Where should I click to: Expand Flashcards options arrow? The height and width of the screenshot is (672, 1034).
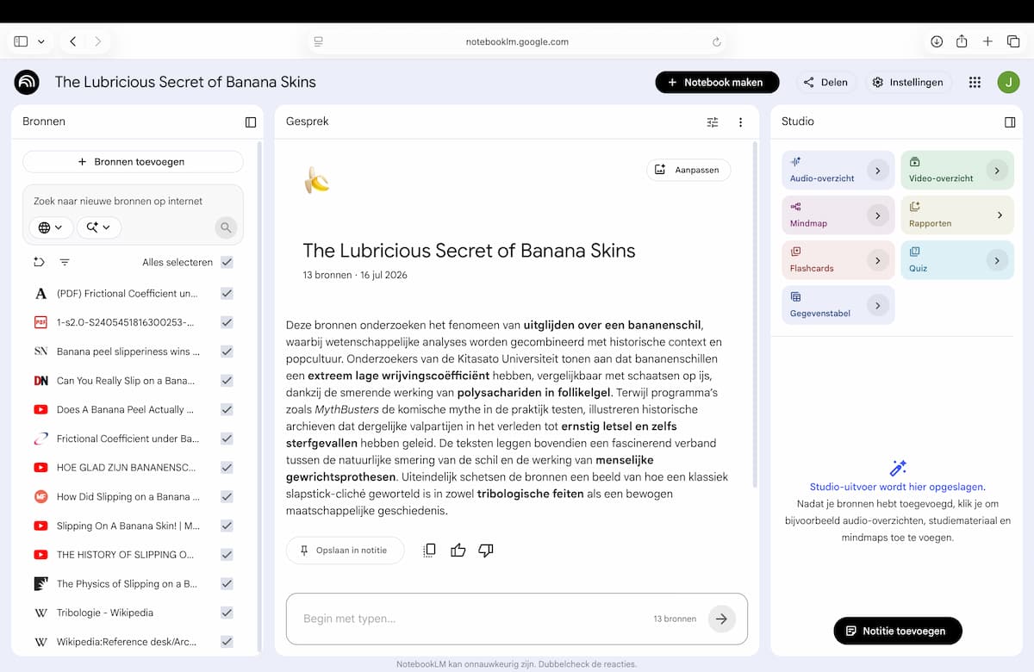(877, 260)
